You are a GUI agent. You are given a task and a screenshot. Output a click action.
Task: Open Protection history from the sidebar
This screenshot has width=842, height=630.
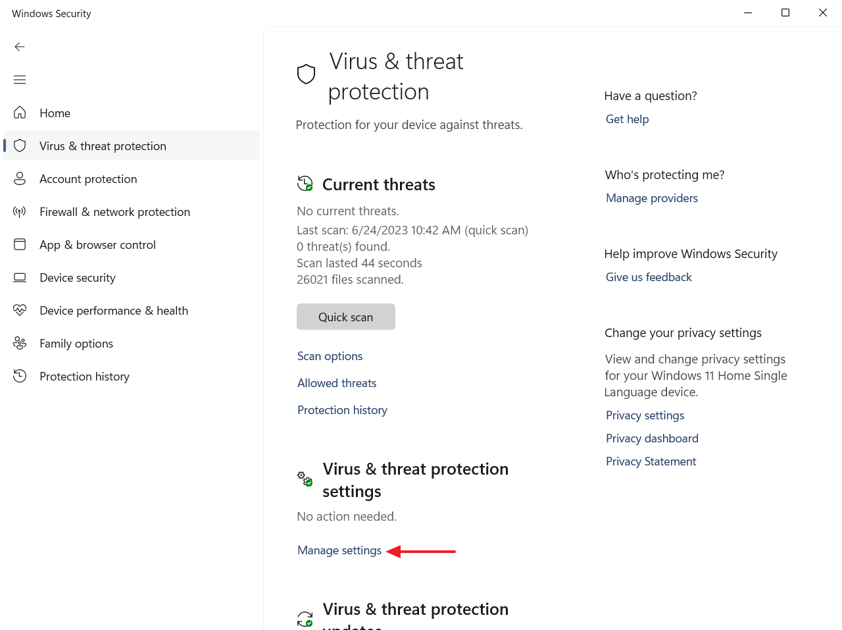click(x=84, y=377)
